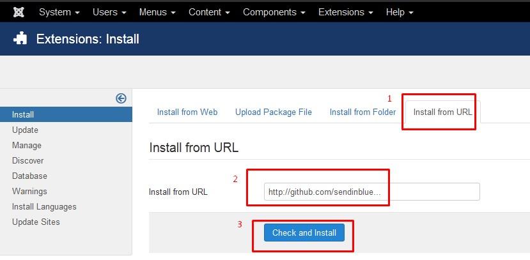The height and width of the screenshot is (260, 530).
Task: Expand the Content menu
Action: [210, 12]
